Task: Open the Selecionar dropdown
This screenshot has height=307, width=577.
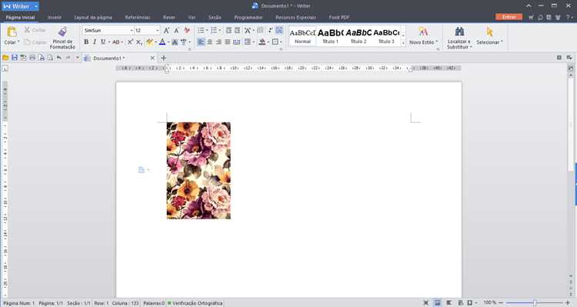Action: (502, 42)
